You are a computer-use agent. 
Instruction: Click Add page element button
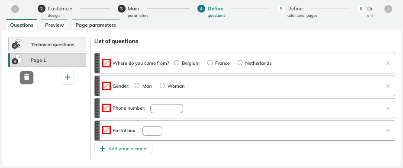[123, 149]
